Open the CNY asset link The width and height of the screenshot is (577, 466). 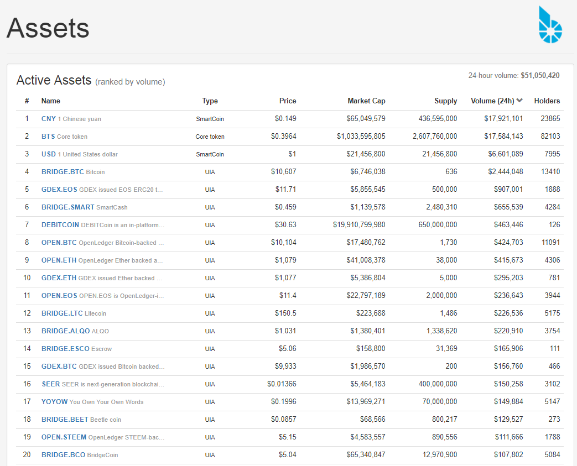pos(49,119)
